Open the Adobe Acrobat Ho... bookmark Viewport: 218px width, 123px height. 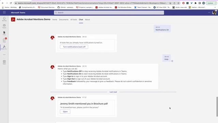click(104, 8)
